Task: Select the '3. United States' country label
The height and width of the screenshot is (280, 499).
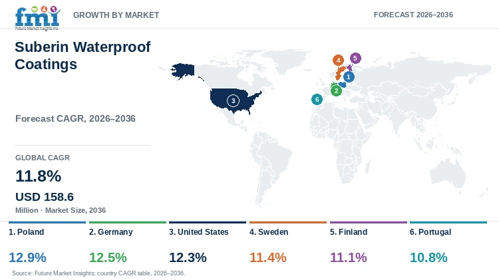Action: pos(198,232)
